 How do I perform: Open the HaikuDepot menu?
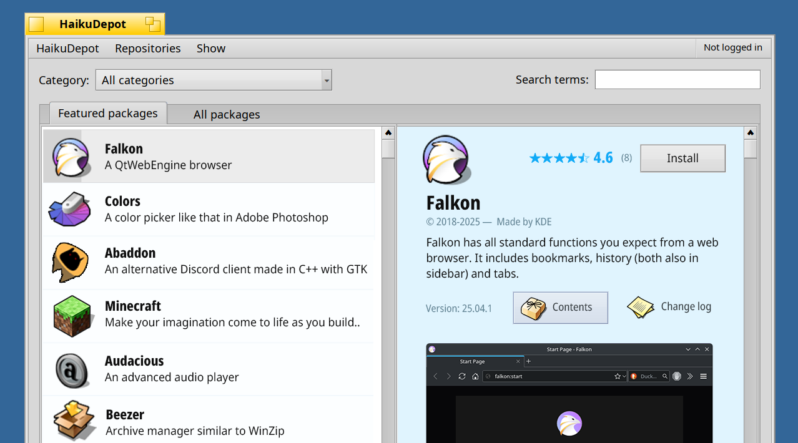67,48
